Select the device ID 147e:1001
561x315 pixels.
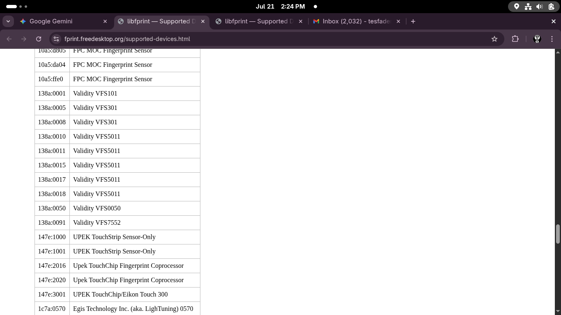52,251
